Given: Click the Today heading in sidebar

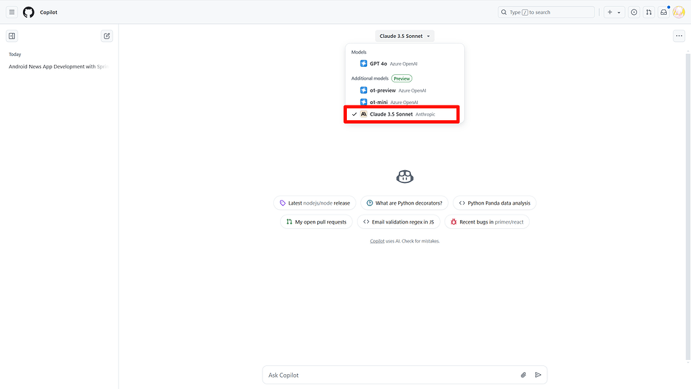Looking at the screenshot, I should pyautogui.click(x=15, y=54).
